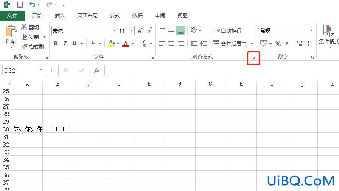339x191 pixels.
Task: Apply percent style
Action: (x=278, y=44)
